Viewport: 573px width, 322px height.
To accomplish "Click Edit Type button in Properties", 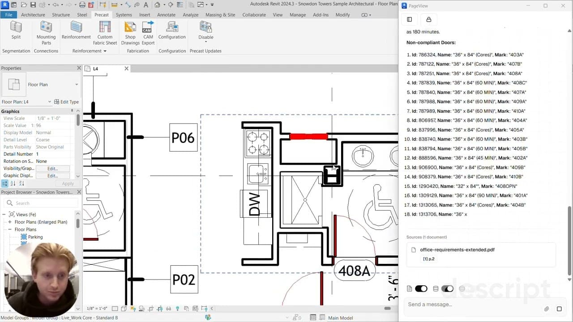I will (66, 102).
